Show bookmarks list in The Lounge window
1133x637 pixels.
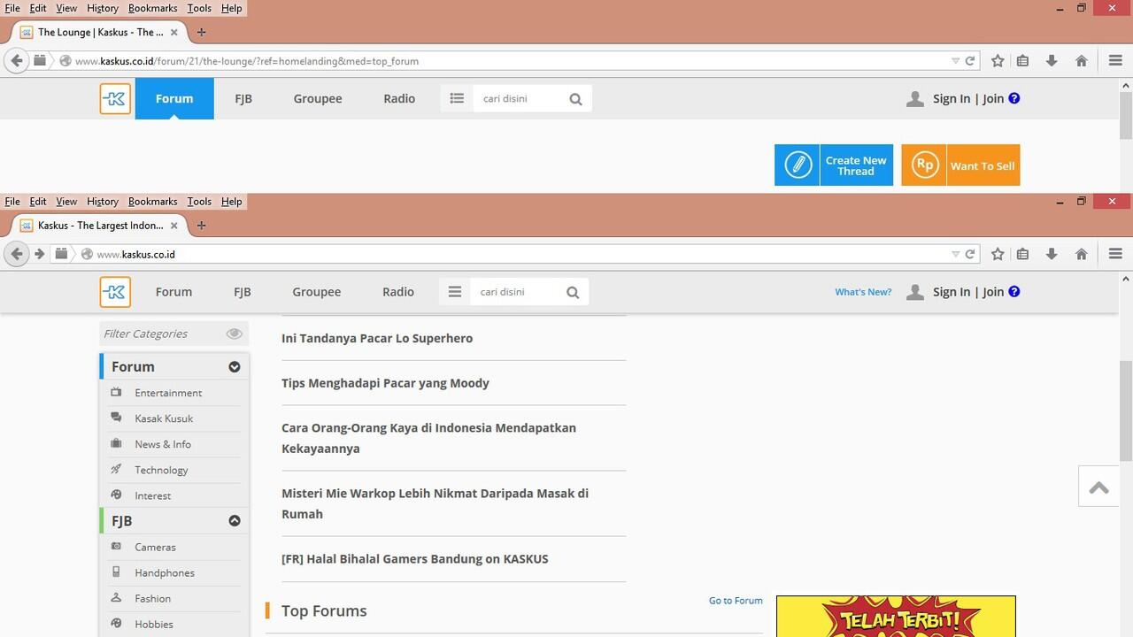pyautogui.click(x=1022, y=61)
